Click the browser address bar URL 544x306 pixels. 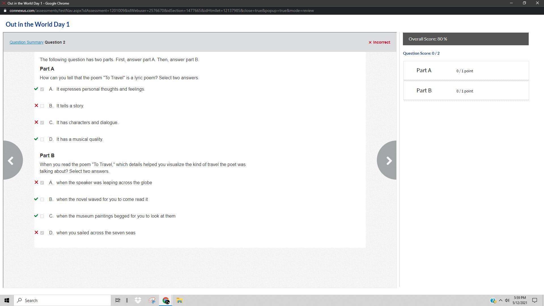[161, 10]
